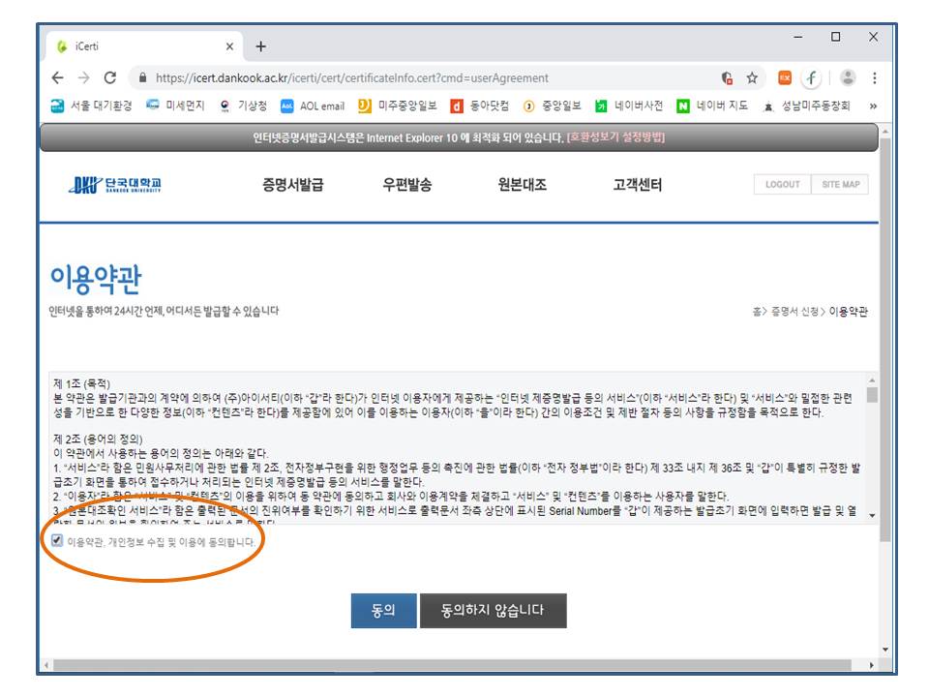
Task: Expand hidden bookmarks with » chevron
Action: (873, 106)
